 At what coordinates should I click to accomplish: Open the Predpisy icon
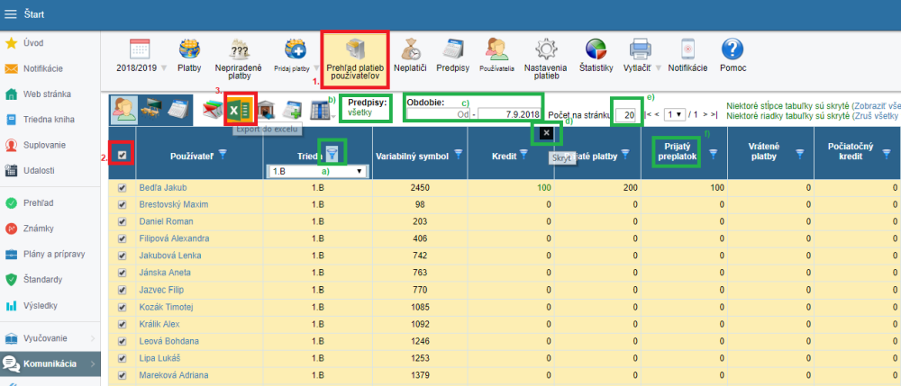pos(453,49)
